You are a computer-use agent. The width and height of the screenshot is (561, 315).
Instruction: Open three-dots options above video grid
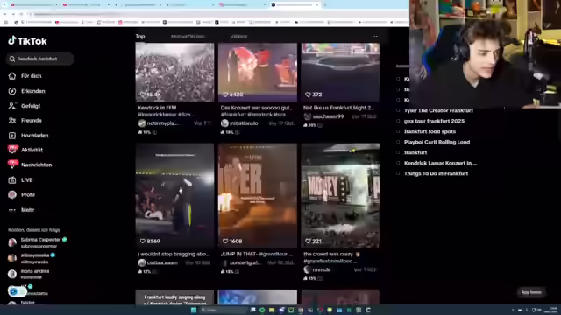pyautogui.click(x=374, y=37)
